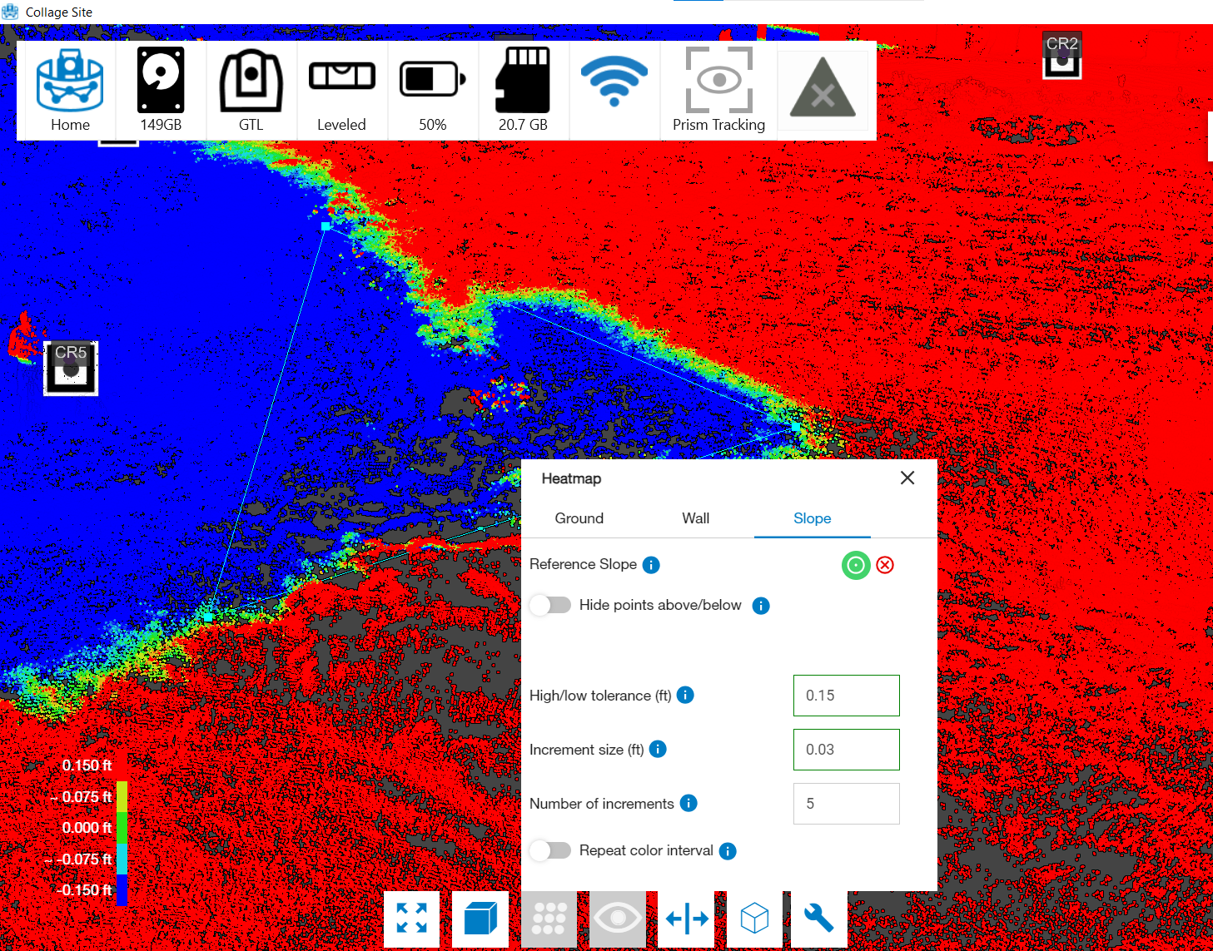This screenshot has height=951, width=1213.
Task: Click the split arrows measure icon
Action: coord(687,919)
